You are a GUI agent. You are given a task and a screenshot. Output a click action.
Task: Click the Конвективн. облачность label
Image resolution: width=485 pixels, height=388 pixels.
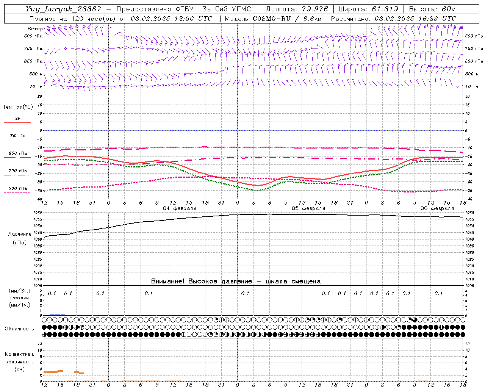[19, 358]
